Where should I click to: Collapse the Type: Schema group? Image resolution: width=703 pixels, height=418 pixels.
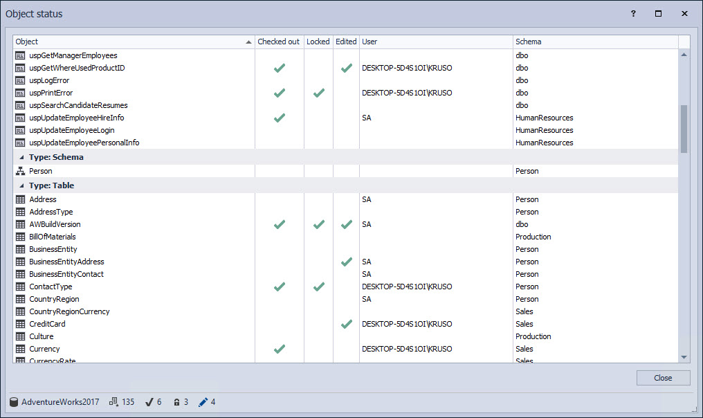pos(20,157)
